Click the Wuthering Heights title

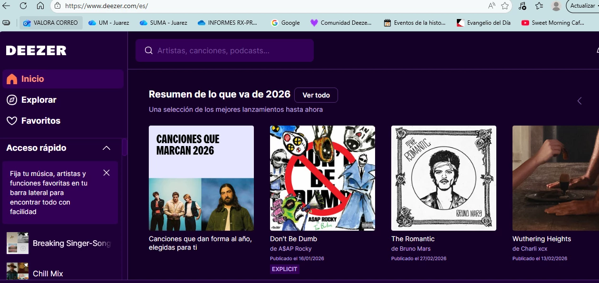click(x=541, y=239)
